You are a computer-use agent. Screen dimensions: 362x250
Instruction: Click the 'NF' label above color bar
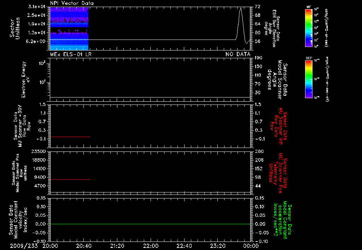point(309,7)
